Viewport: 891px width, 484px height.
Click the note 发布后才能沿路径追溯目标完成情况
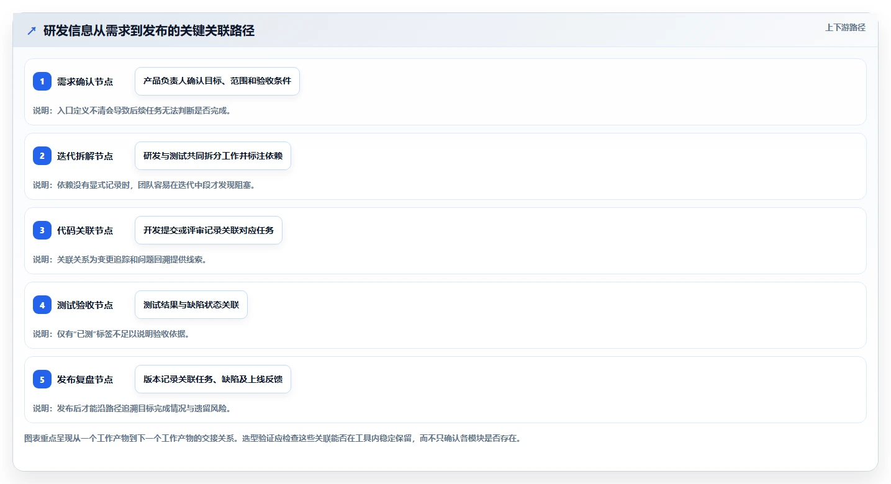[x=132, y=408]
